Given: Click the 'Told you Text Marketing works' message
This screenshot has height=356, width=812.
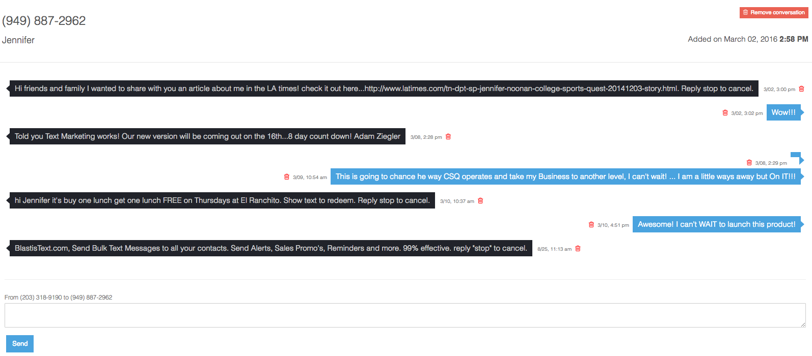Looking at the screenshot, I should click(x=207, y=136).
